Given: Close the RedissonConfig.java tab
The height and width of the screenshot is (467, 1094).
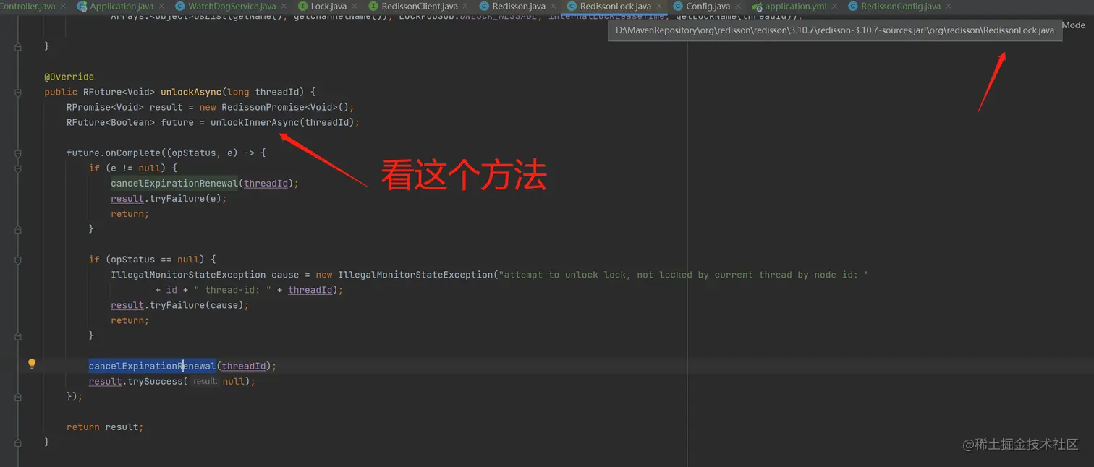Looking at the screenshot, I should pyautogui.click(x=948, y=6).
